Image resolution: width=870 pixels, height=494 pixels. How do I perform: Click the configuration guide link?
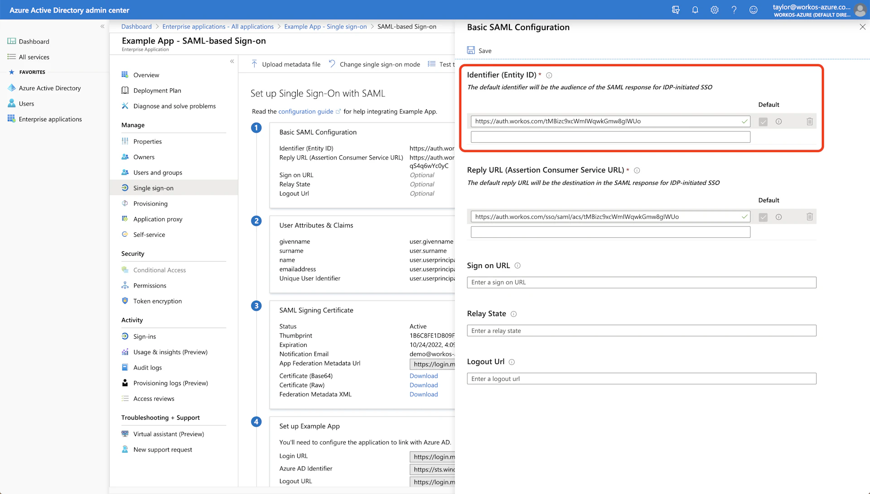point(306,111)
